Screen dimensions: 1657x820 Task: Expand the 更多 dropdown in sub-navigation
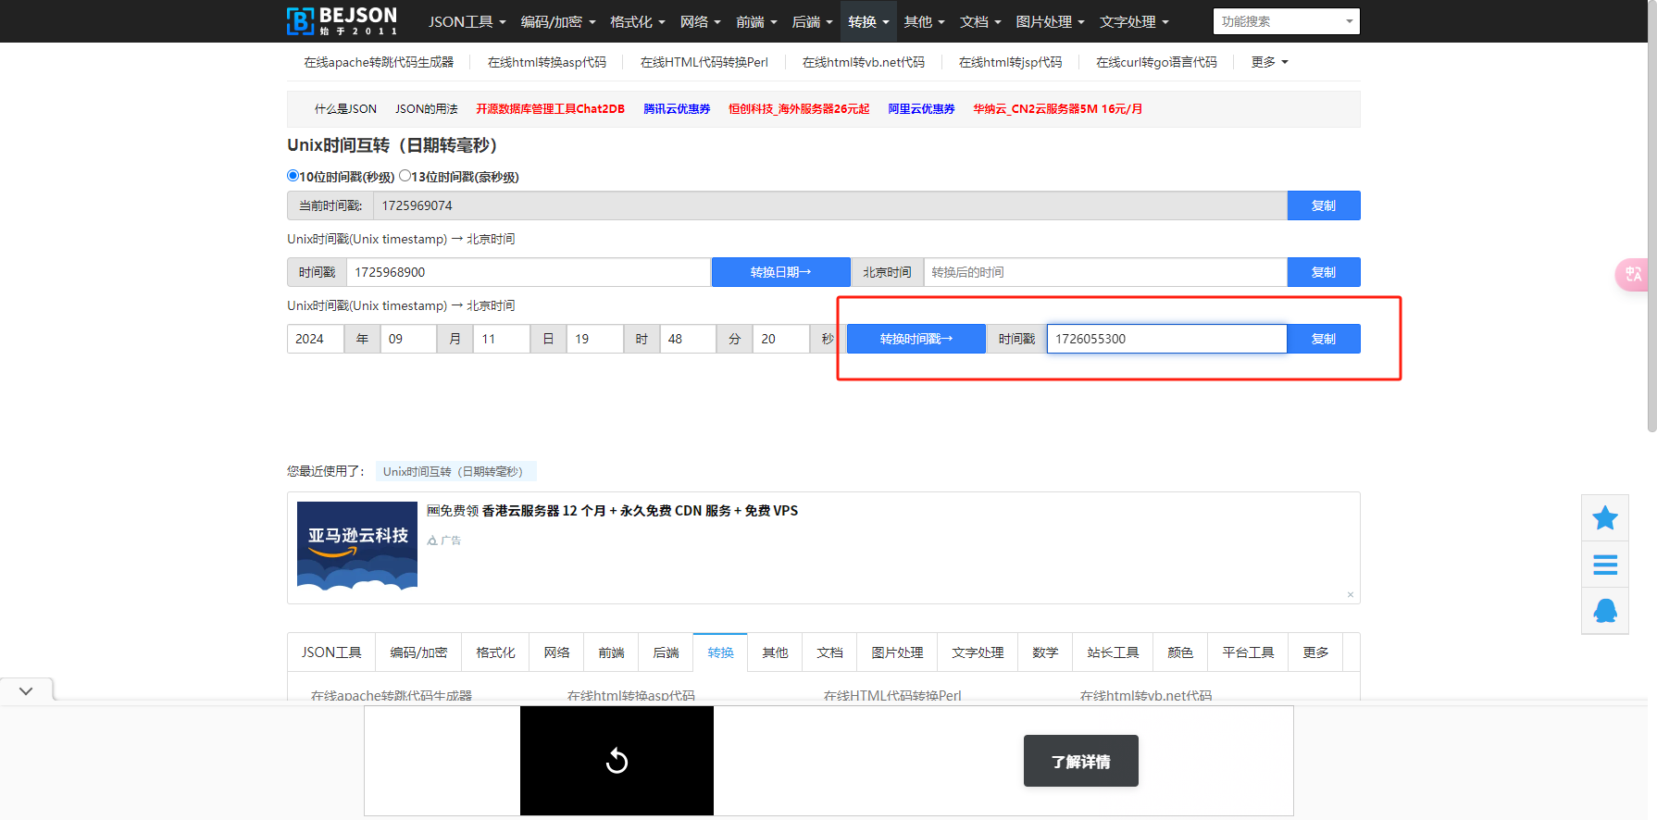click(x=1269, y=62)
